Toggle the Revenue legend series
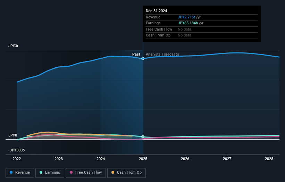The height and width of the screenshot is (182, 285). 20,173
